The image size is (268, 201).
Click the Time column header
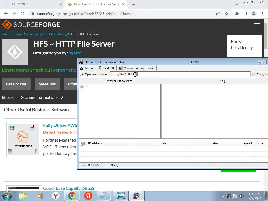coord(261,143)
